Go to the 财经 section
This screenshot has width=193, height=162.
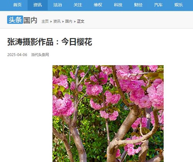pyautogui.click(x=138, y=5)
